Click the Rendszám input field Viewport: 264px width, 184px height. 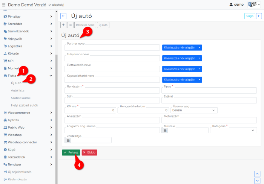[112, 90]
